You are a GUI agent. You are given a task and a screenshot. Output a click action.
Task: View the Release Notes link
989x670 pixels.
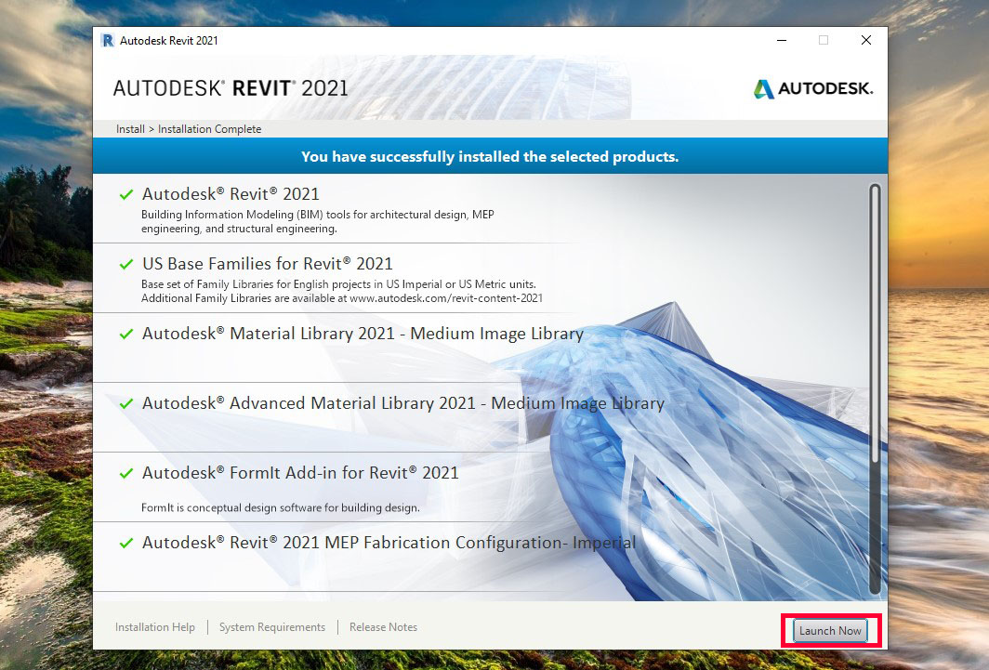383,626
